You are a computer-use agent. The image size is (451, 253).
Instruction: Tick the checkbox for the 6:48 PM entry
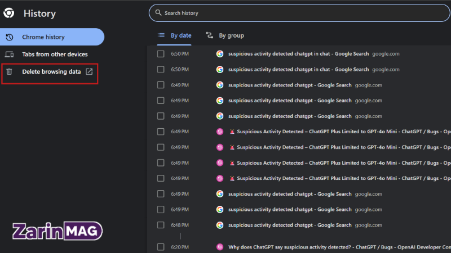pyautogui.click(x=161, y=225)
